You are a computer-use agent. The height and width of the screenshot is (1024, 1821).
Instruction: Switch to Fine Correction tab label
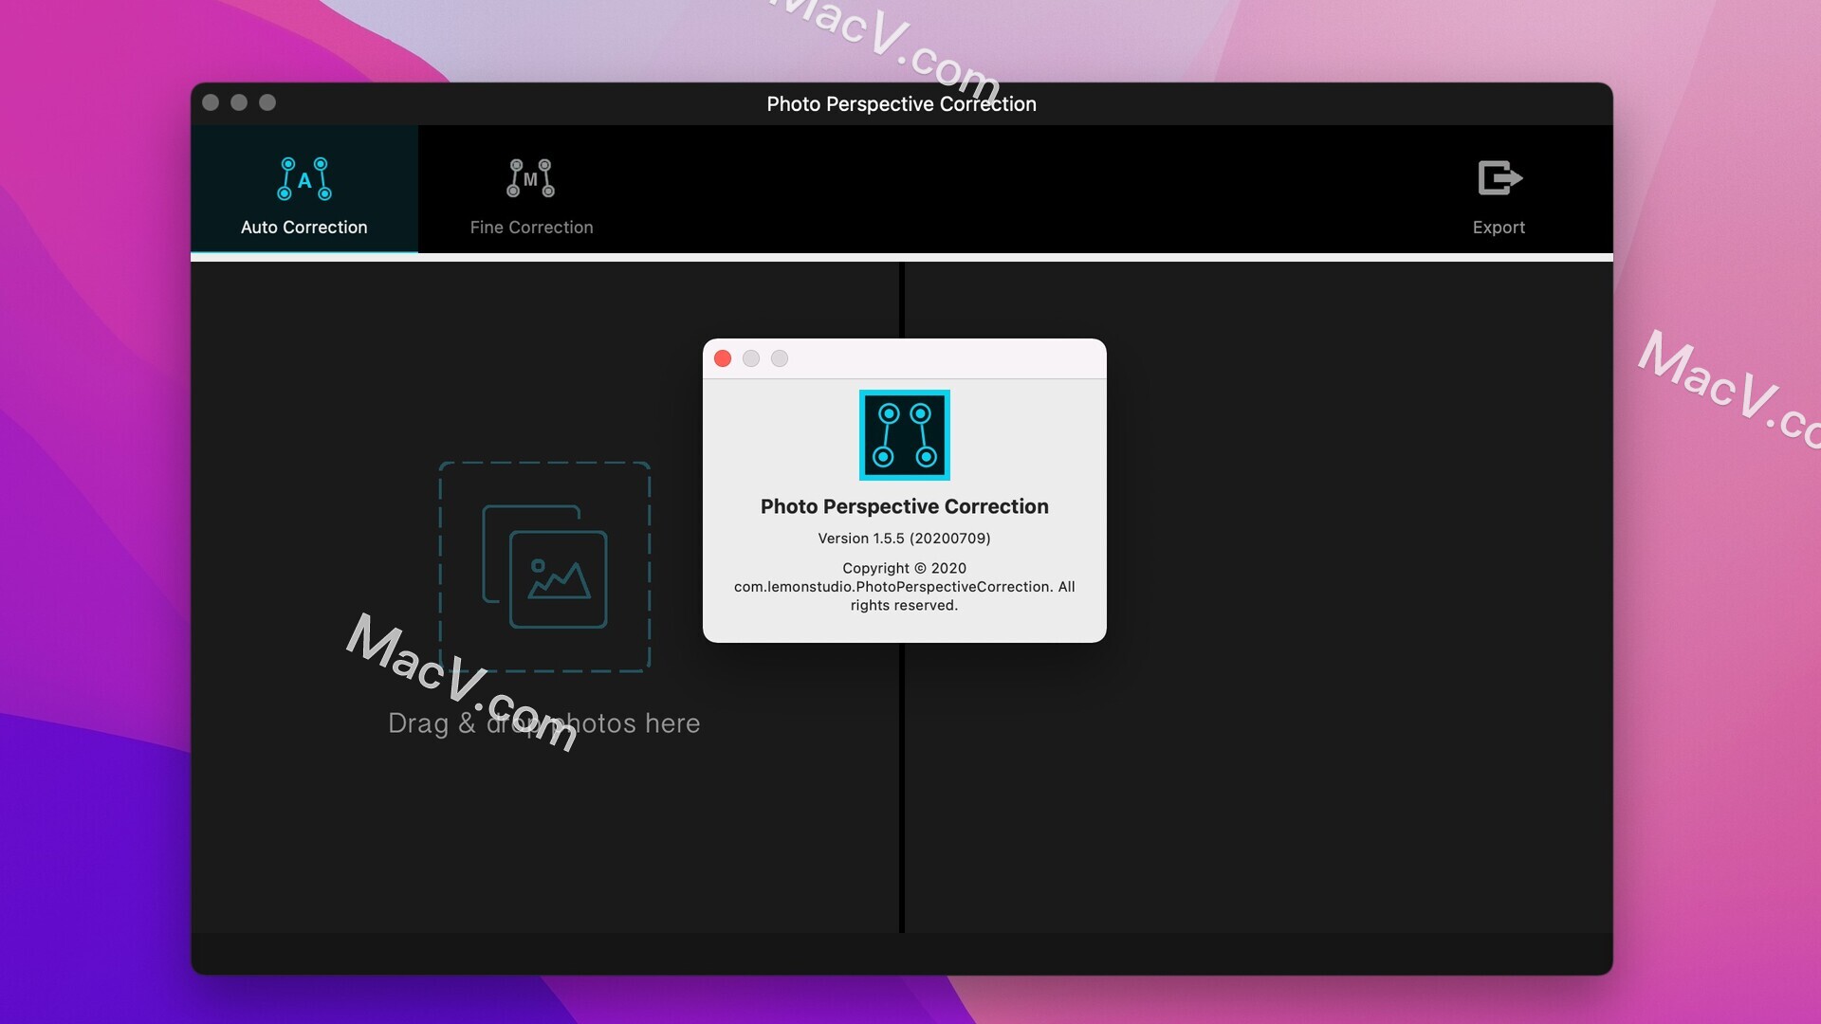(x=531, y=228)
